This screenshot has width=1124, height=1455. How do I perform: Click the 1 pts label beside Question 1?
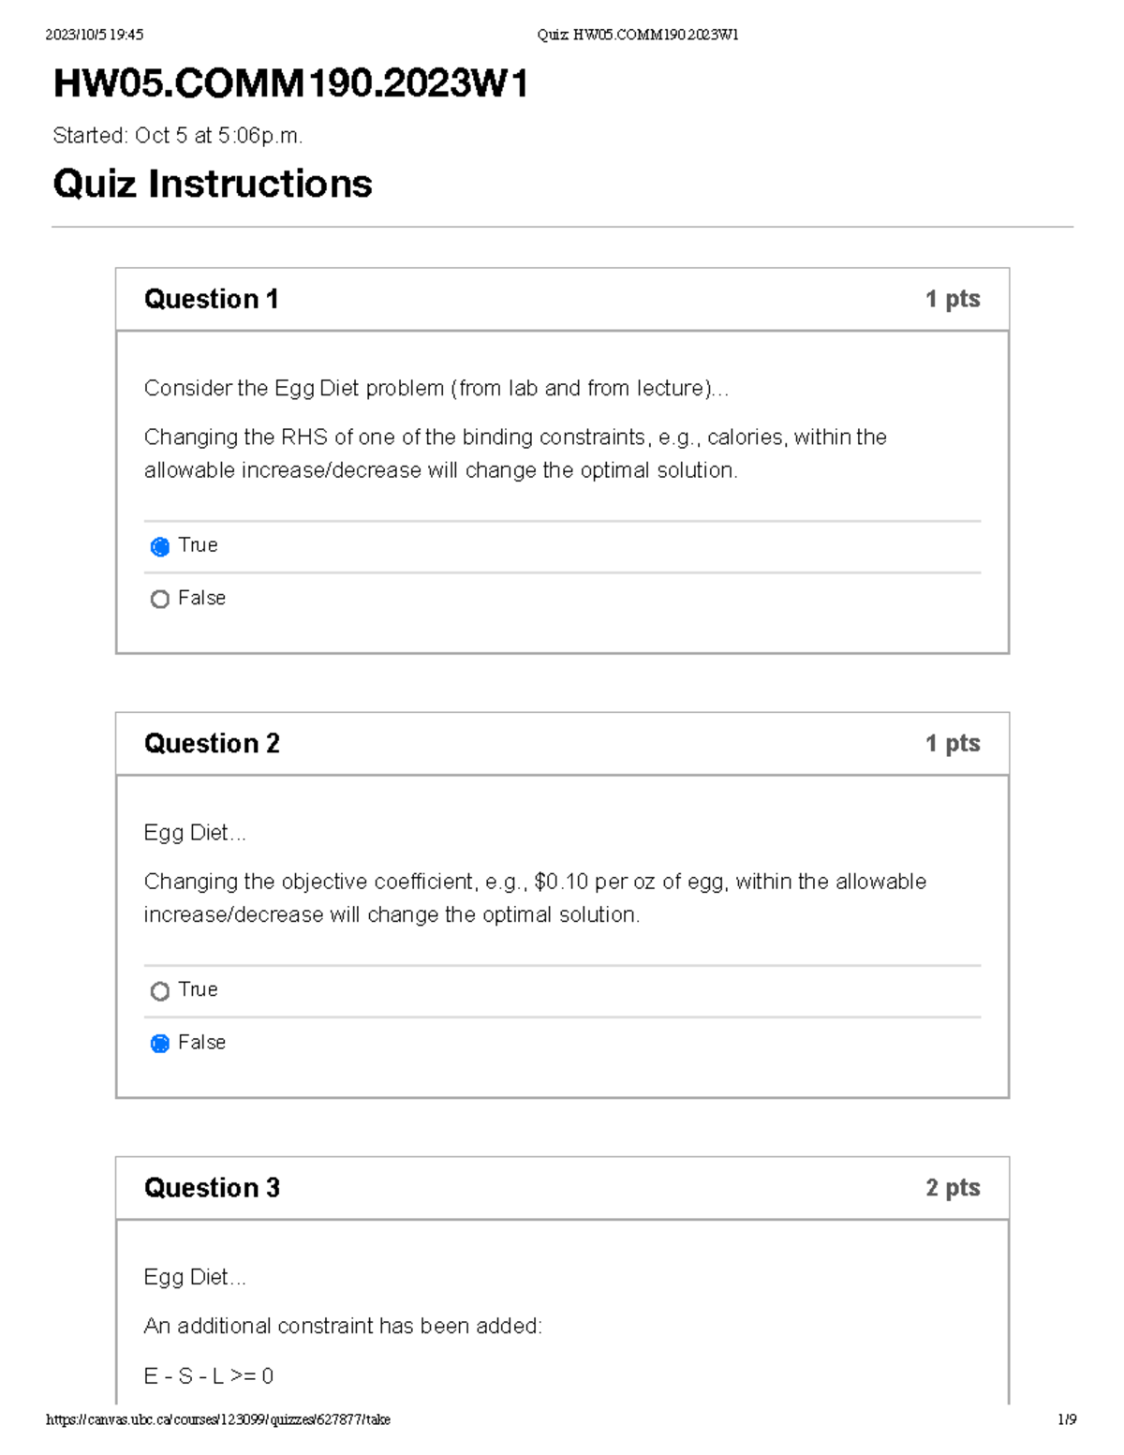952,299
